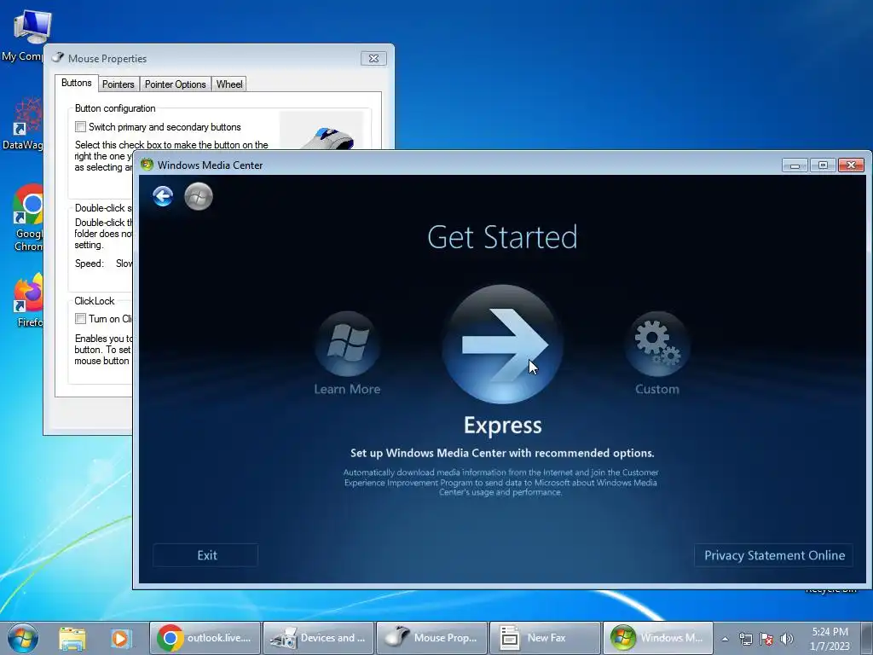Switch to outlook.live Chrome taskbar window

point(205,638)
